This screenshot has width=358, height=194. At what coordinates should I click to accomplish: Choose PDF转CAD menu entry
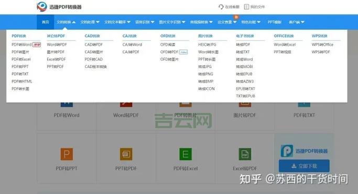[x=94, y=59]
